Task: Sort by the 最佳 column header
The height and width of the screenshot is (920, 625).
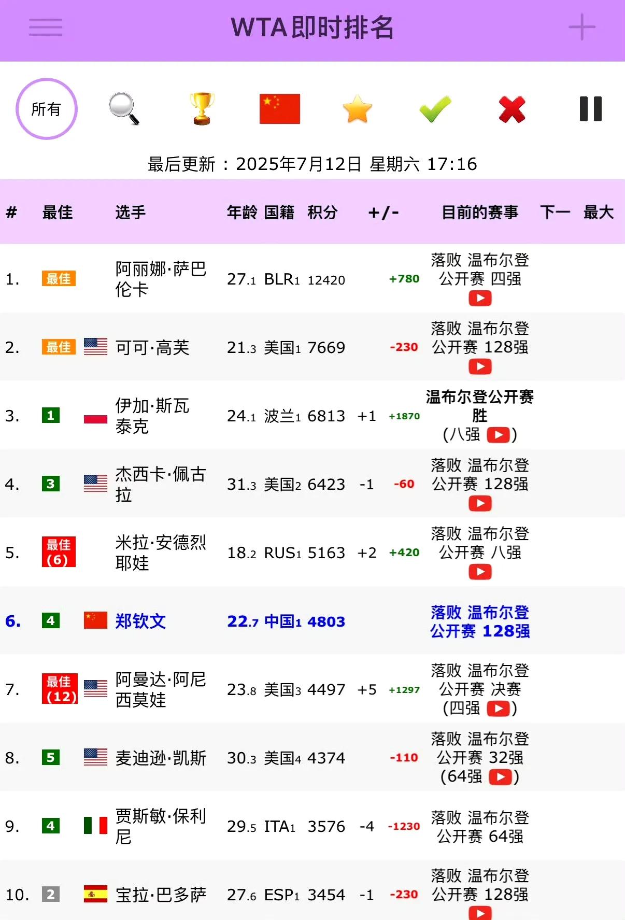Action: click(58, 212)
